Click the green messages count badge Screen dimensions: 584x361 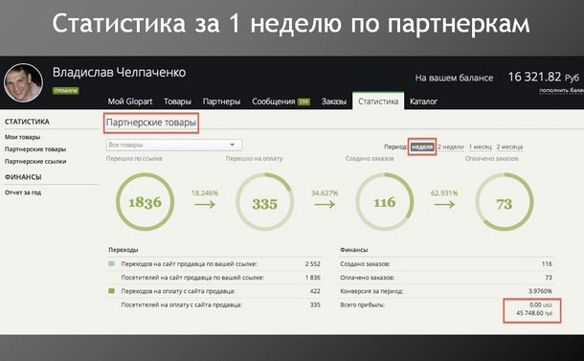pos(303,102)
